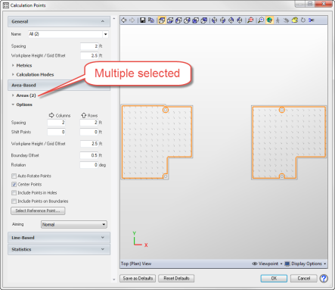Click the copy icon in viewer toolbar

pos(151,20)
